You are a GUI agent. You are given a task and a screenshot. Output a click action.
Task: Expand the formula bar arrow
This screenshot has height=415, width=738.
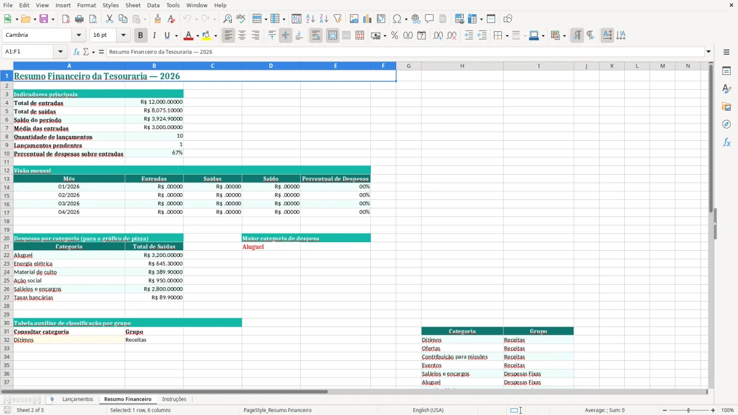coord(708,52)
